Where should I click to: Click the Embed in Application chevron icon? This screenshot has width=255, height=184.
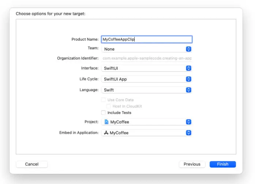188,133
